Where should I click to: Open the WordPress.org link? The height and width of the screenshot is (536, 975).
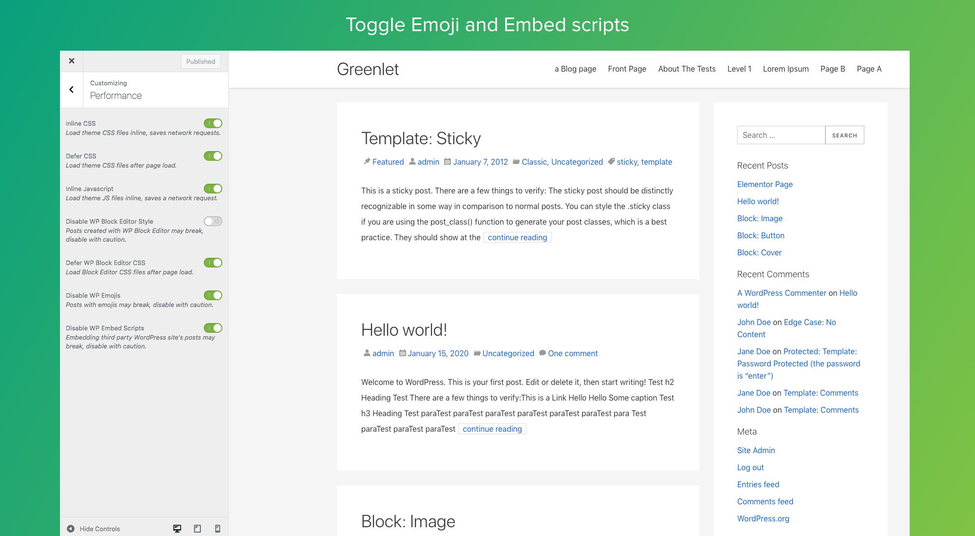(763, 518)
